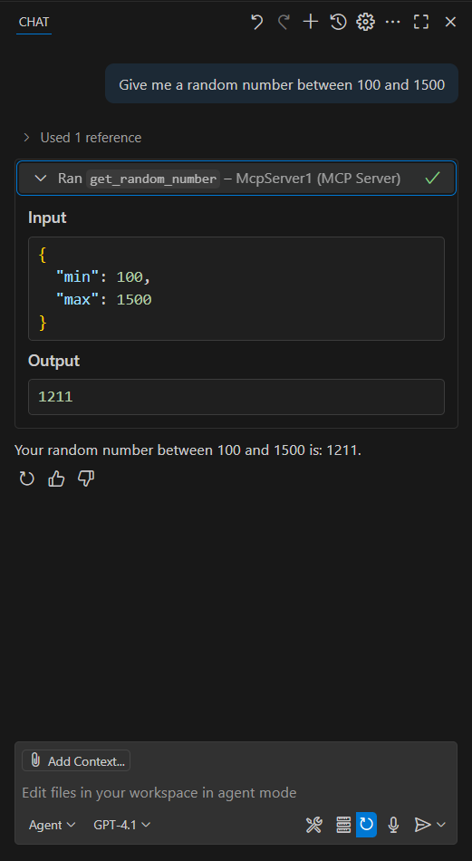
Task: Open the more actions ellipsis menu
Action: [393, 22]
